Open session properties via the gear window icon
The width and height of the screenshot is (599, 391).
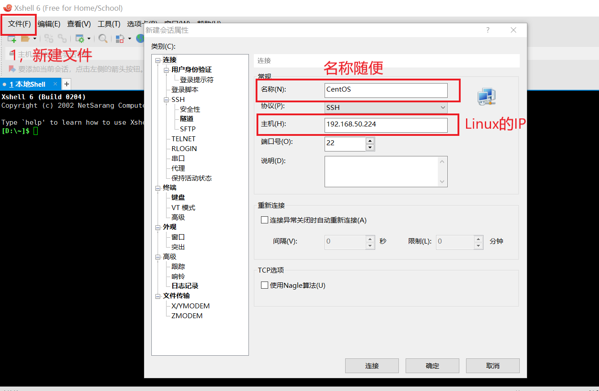81,38
